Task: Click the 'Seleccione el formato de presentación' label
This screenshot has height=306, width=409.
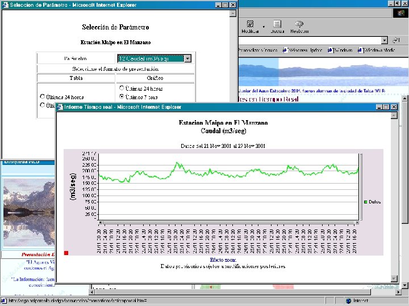Action: (115, 69)
